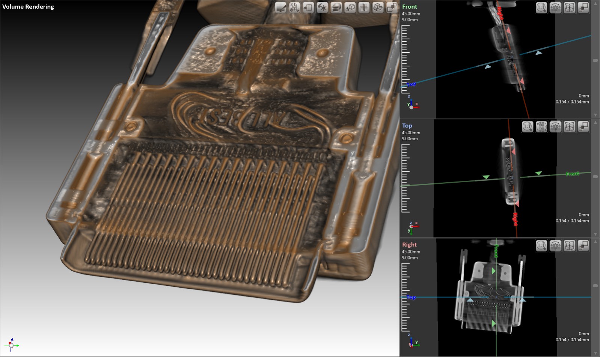Image resolution: width=600 pixels, height=357 pixels.
Task: Open the light source settings icon
Action: (322, 7)
